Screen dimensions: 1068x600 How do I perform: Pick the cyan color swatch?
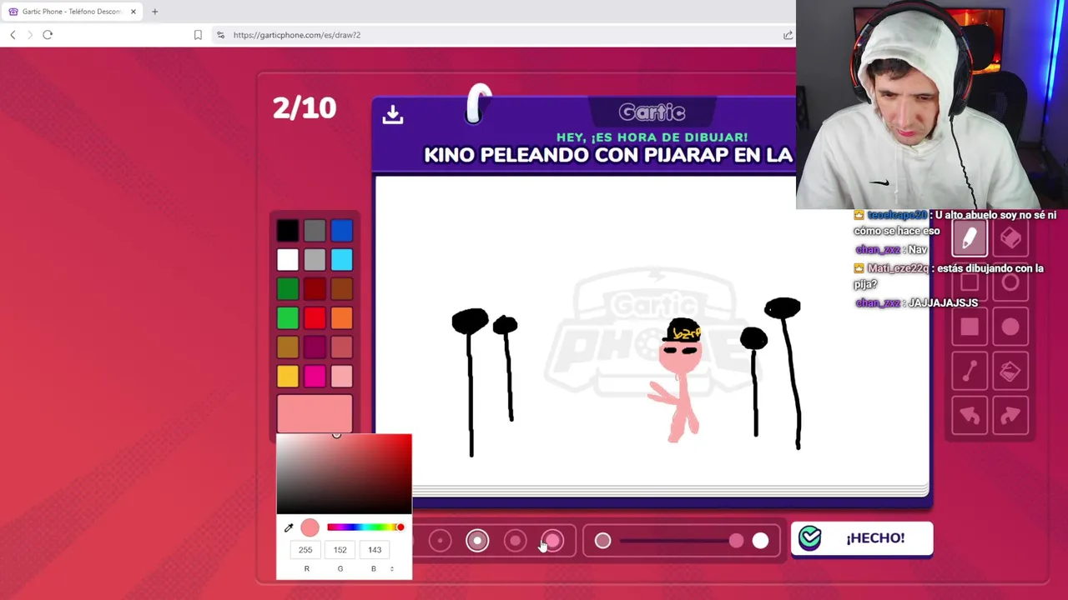[x=341, y=260]
